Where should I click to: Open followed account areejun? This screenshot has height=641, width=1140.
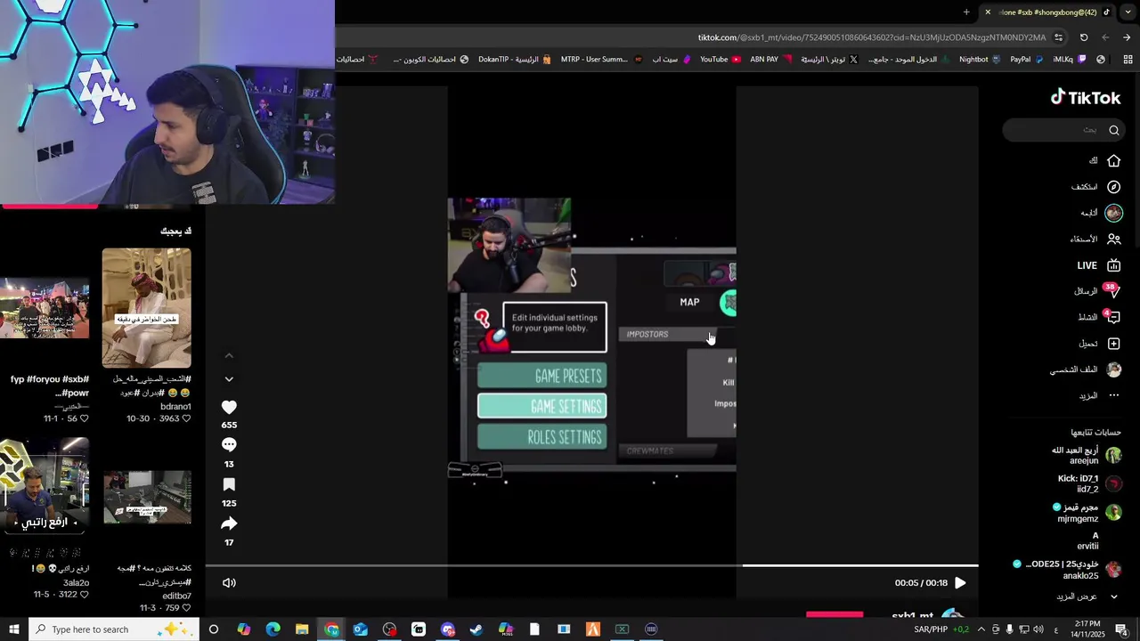point(1085,456)
